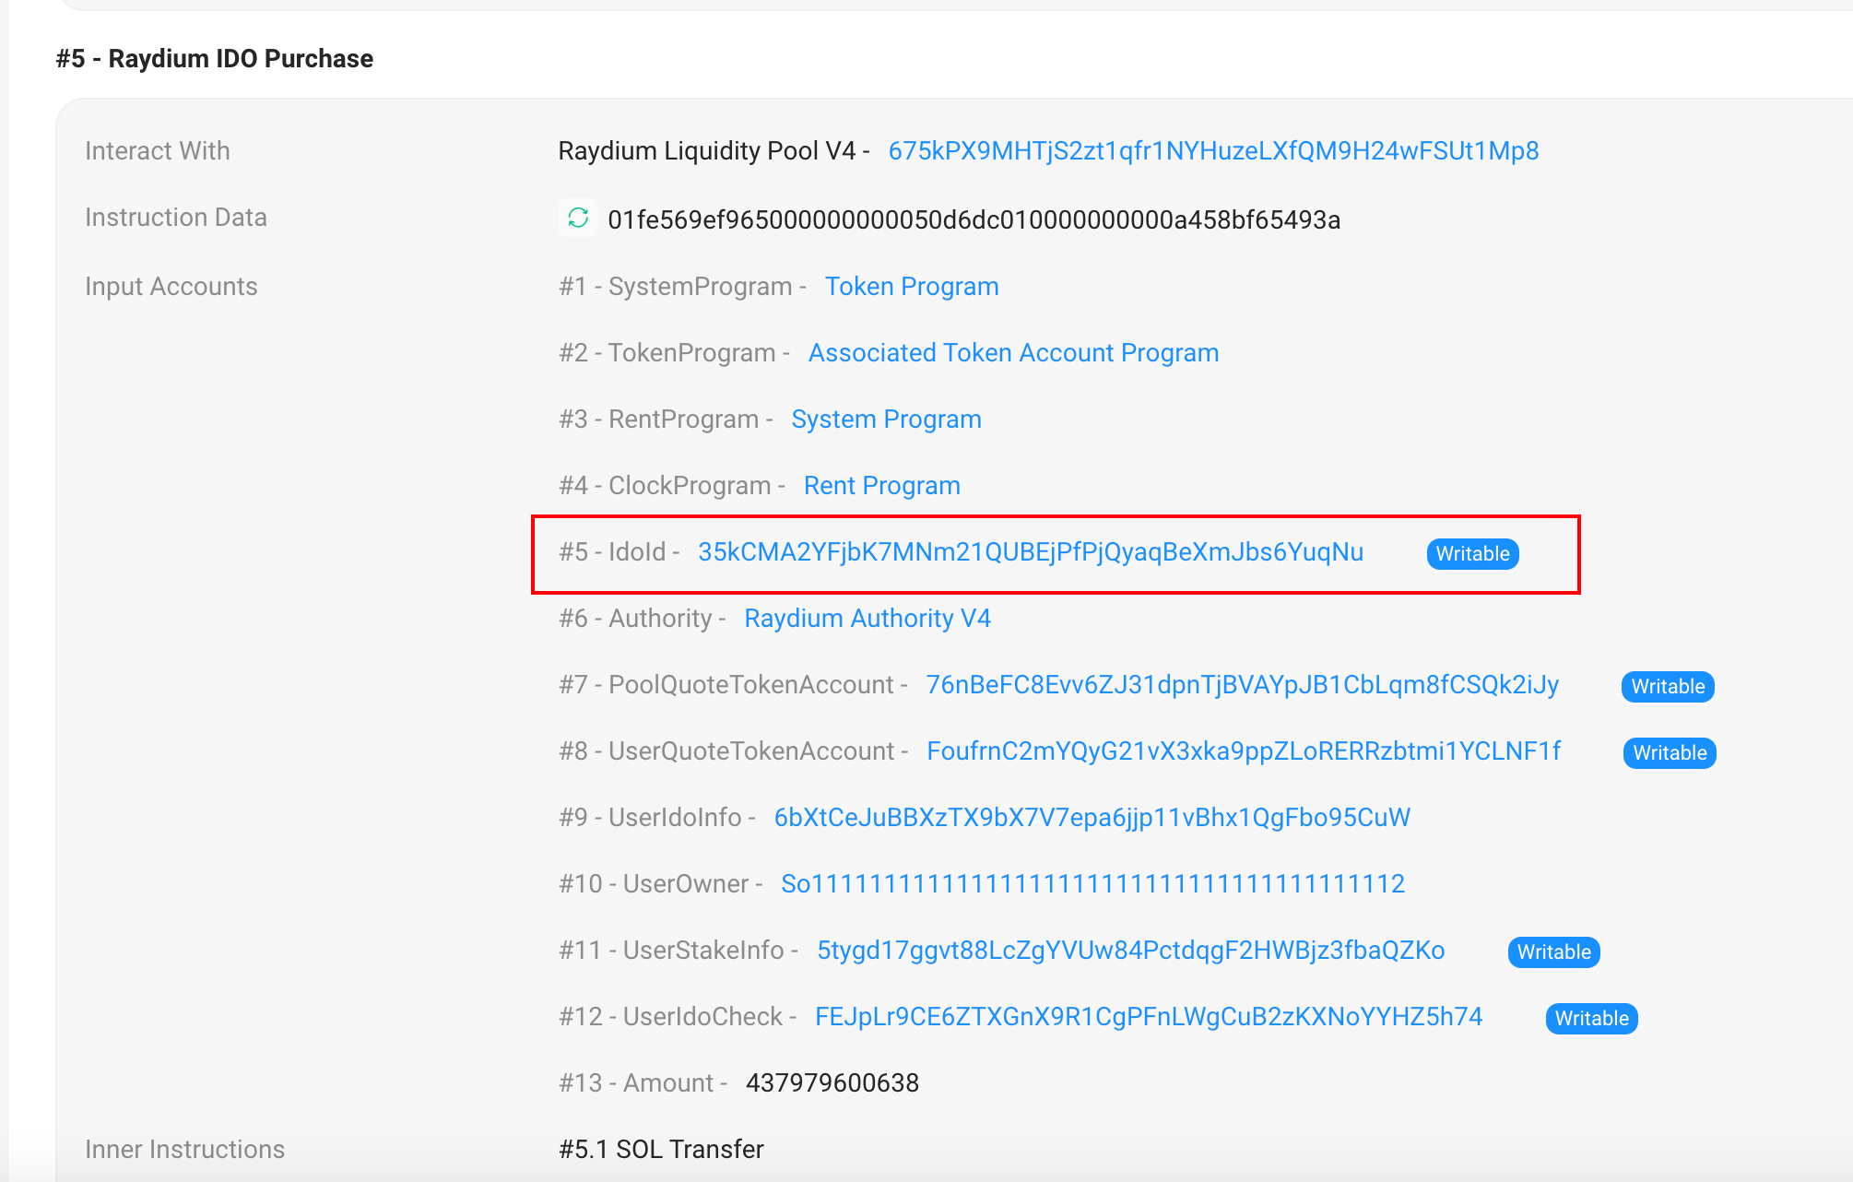Screen dimensions: 1853x1182
Task: Click Writable badge for UserQuoteTokenAccount
Action: [1669, 753]
